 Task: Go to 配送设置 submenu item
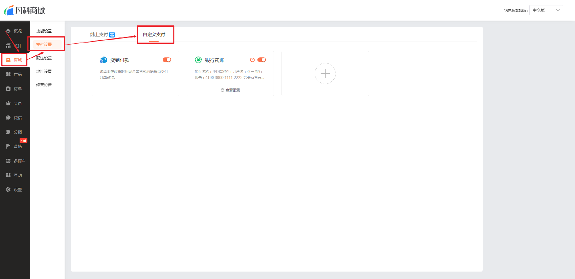(x=44, y=58)
